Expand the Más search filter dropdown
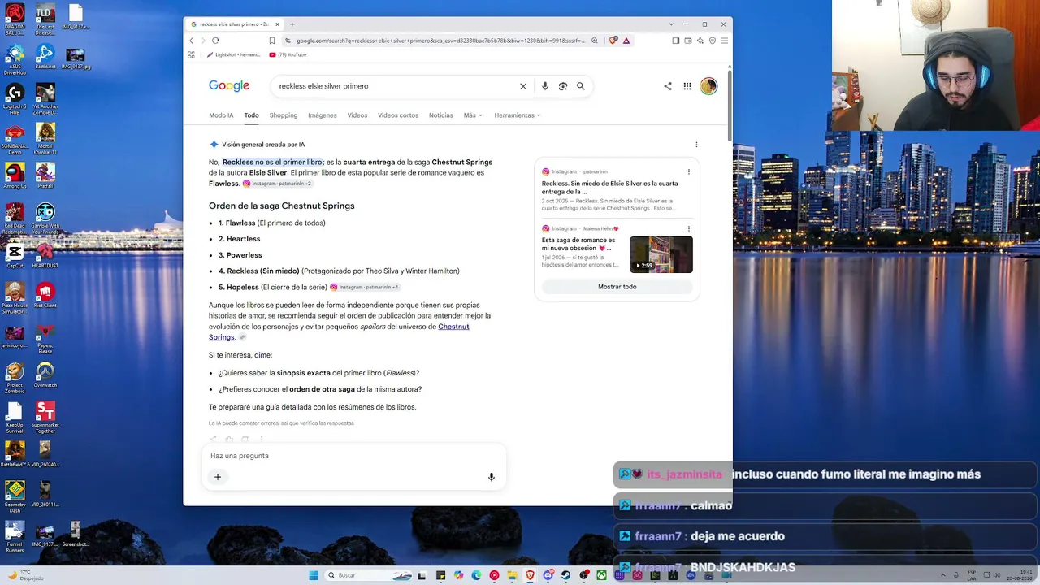 coord(473,115)
